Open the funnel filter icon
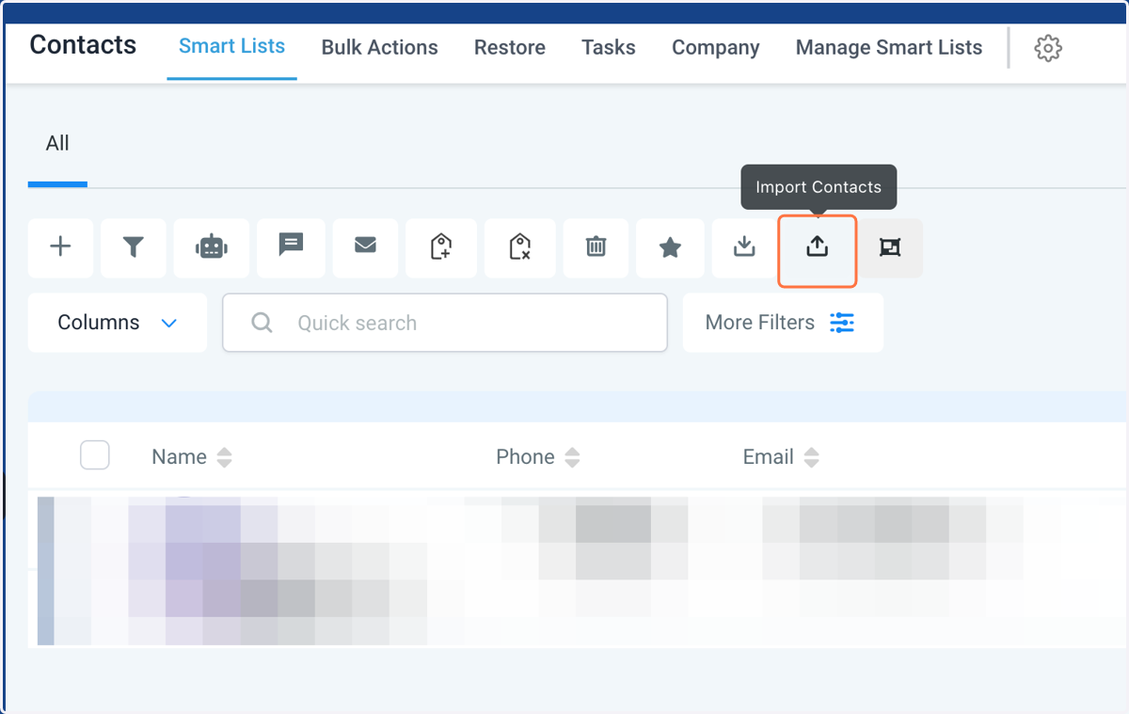The image size is (1129, 714). (x=134, y=247)
